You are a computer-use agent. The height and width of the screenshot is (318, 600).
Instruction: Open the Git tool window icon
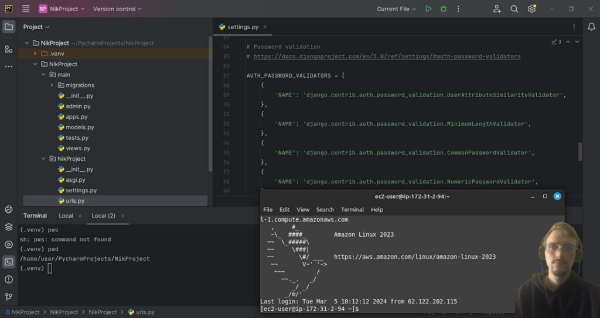[9, 297]
